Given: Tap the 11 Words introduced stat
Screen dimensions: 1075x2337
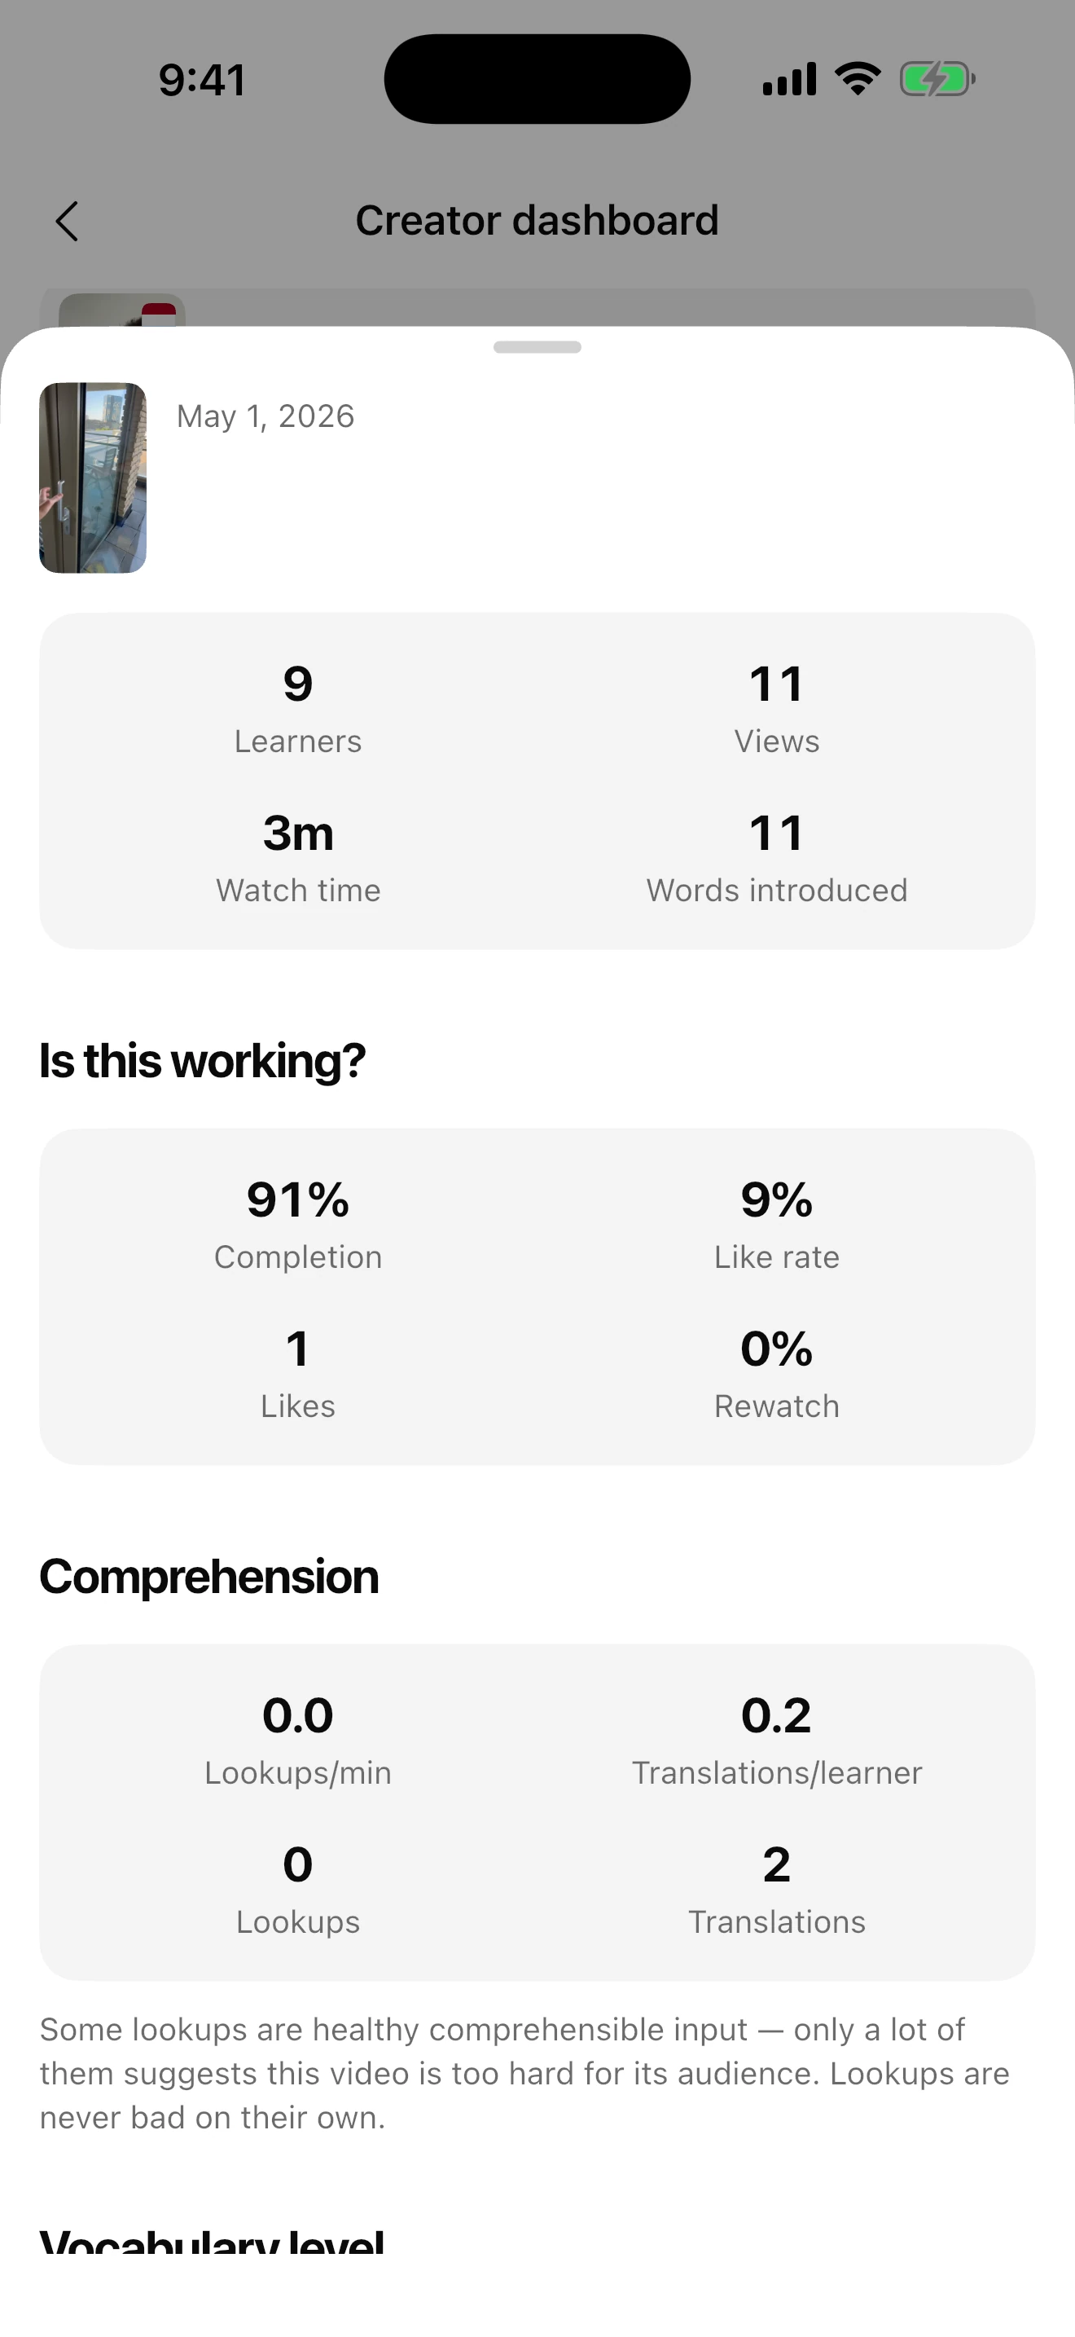Looking at the screenshot, I should [x=777, y=857].
